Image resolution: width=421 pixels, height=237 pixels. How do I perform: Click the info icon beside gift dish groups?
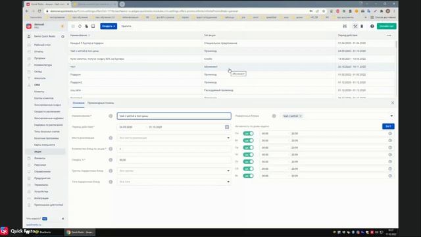tap(111, 171)
